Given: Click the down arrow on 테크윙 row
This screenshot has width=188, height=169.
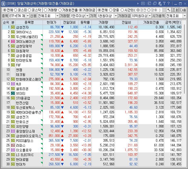Looking at the screenshot, I should [62, 74].
